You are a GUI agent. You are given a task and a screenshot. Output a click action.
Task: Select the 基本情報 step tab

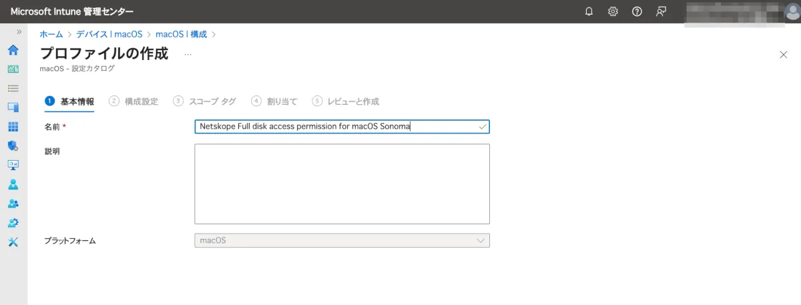(x=69, y=101)
